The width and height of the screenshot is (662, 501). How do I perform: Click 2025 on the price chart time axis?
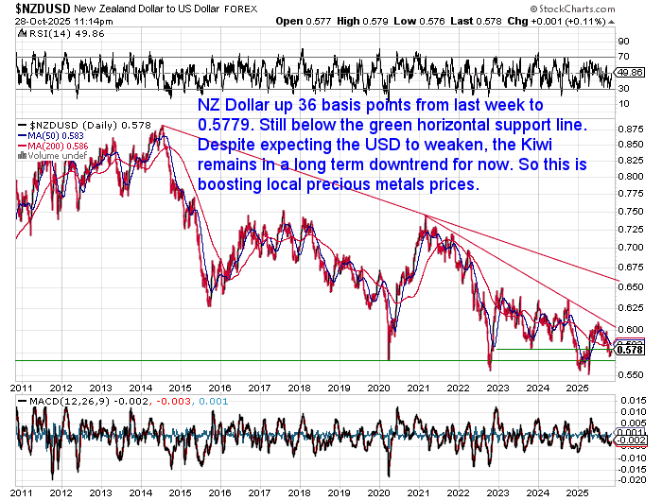[x=578, y=389]
